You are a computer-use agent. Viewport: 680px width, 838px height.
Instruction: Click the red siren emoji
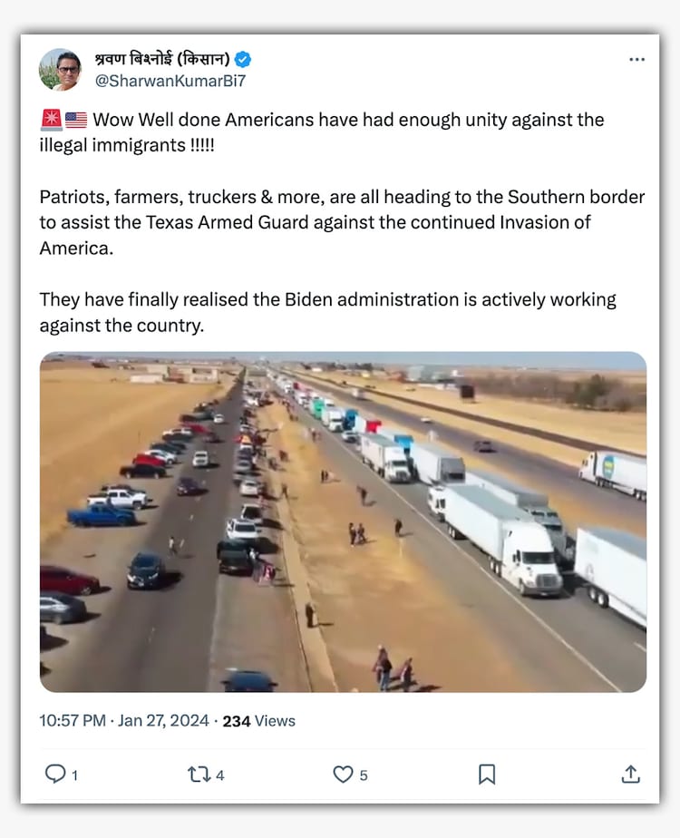pos(52,120)
